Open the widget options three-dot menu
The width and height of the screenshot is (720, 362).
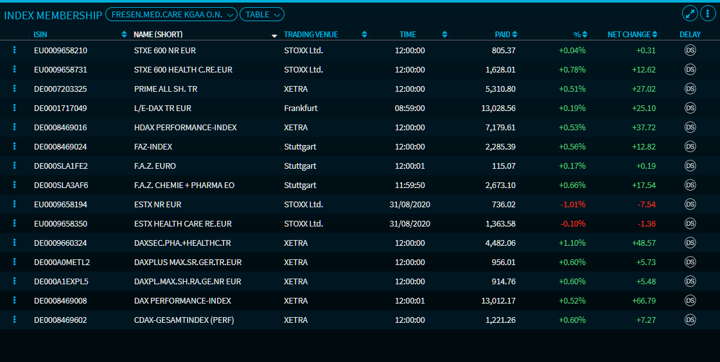pyautogui.click(x=708, y=13)
